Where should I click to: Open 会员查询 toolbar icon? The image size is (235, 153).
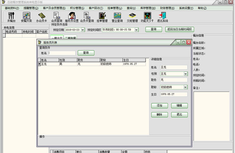57,16
